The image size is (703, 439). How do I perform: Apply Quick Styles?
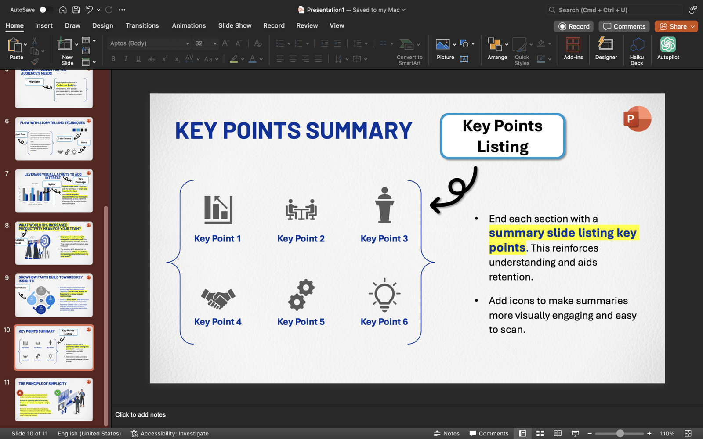pyautogui.click(x=521, y=50)
